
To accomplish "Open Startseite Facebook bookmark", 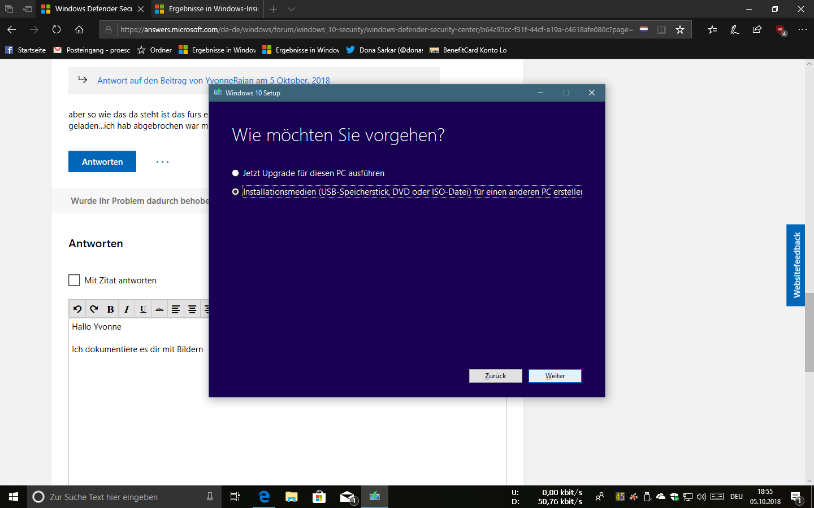I will [25, 50].
